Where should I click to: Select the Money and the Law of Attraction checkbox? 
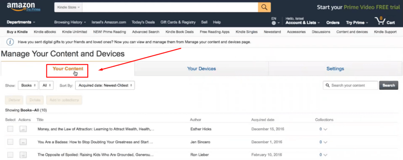pyautogui.click(x=10, y=129)
